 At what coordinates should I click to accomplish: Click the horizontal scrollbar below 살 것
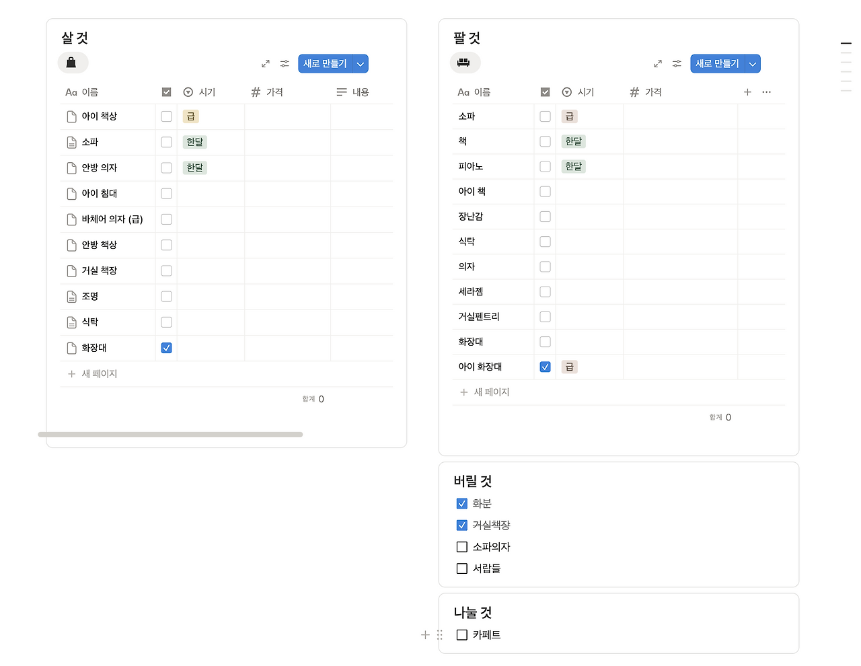pos(172,435)
